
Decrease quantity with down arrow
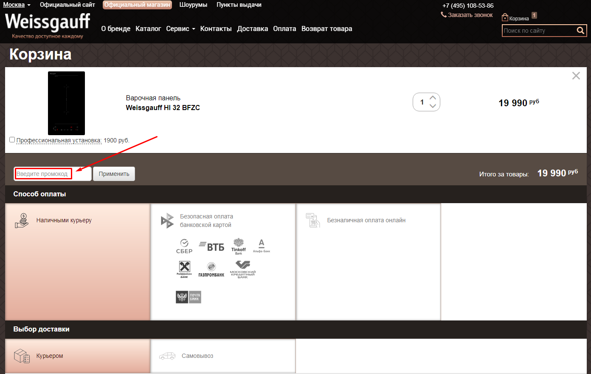[433, 106]
